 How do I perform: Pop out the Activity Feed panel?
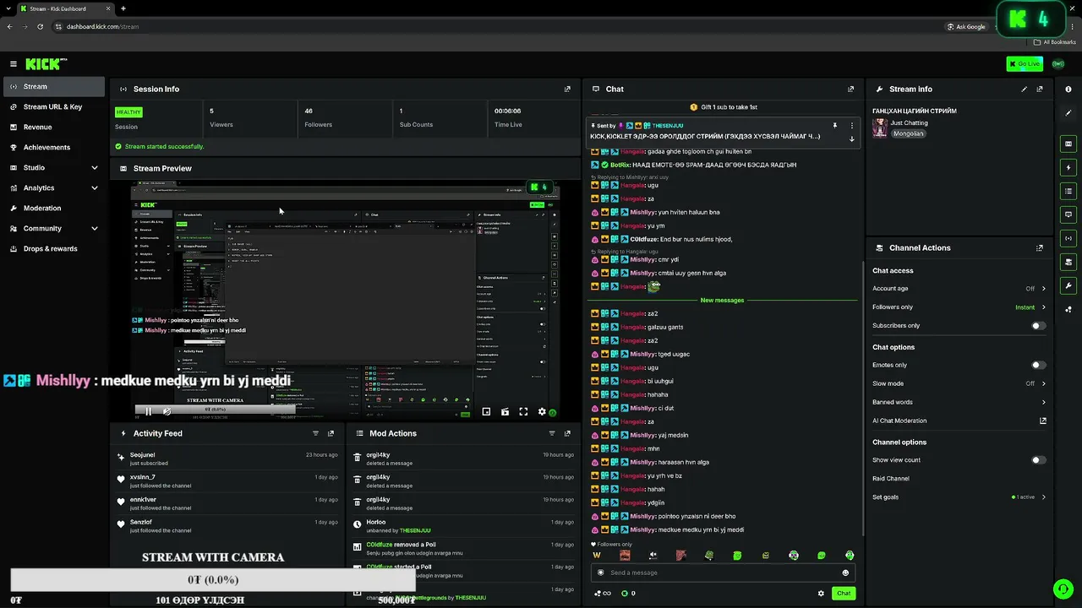pos(331,433)
